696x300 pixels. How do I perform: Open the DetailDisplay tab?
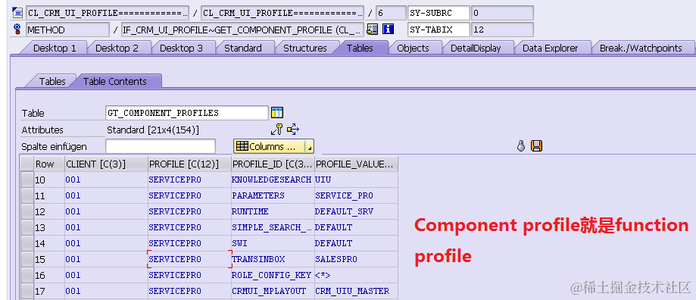point(476,48)
